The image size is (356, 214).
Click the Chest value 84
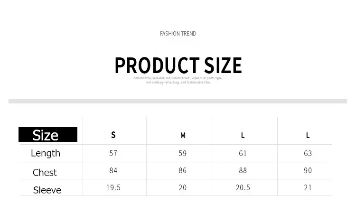[113, 170]
